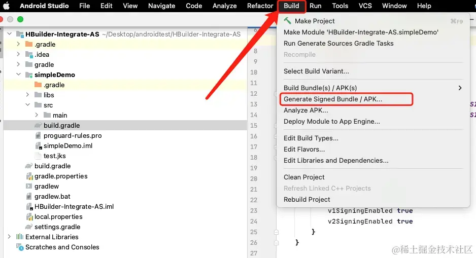
Task: Open the Apple menu
Action: click(x=6, y=6)
